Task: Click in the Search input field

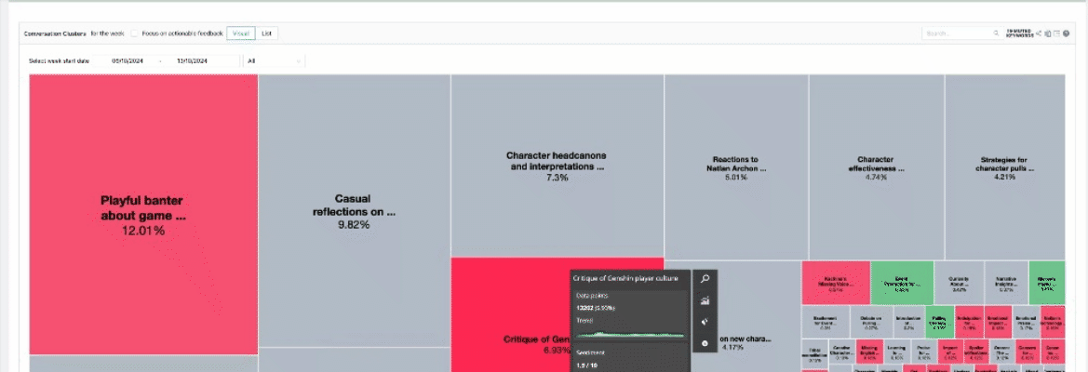Action: coord(956,33)
